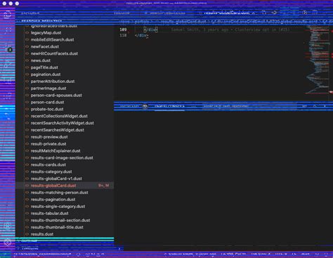Click the Samuel Smith inline blame annotation

click(230, 30)
